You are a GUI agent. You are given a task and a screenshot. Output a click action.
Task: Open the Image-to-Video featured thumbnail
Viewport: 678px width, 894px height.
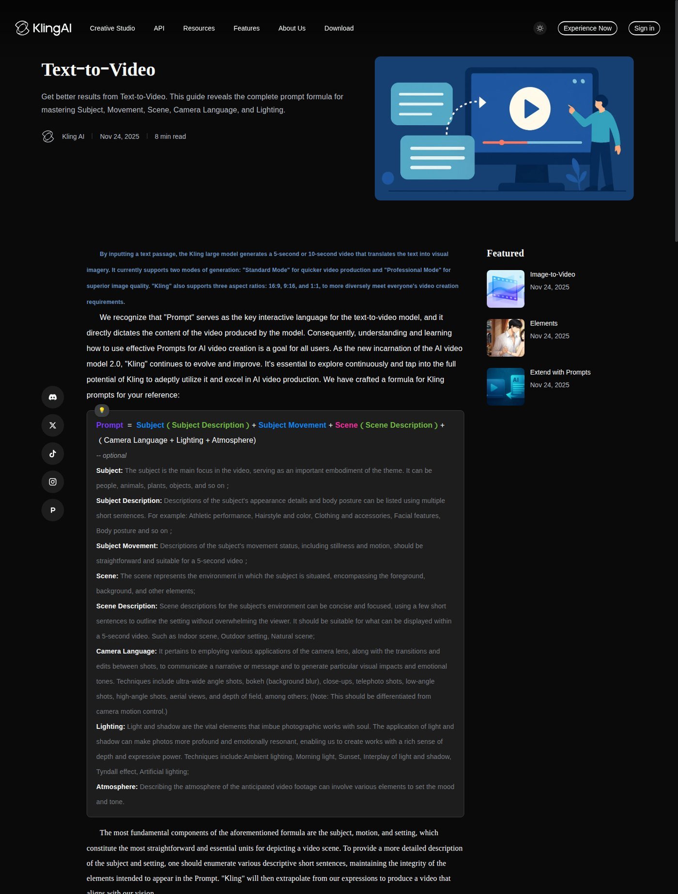coord(506,289)
